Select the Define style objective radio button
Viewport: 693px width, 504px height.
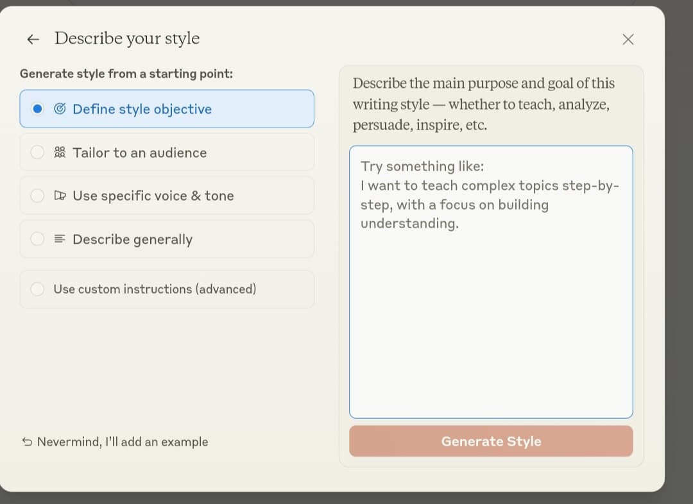point(38,108)
